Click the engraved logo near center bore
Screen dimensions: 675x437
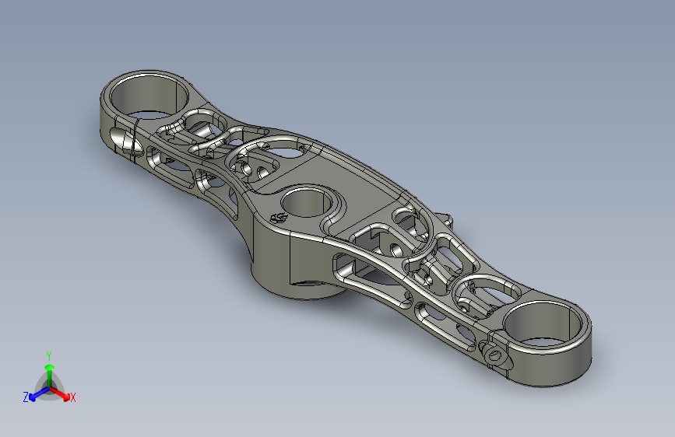pyautogui.click(x=278, y=217)
